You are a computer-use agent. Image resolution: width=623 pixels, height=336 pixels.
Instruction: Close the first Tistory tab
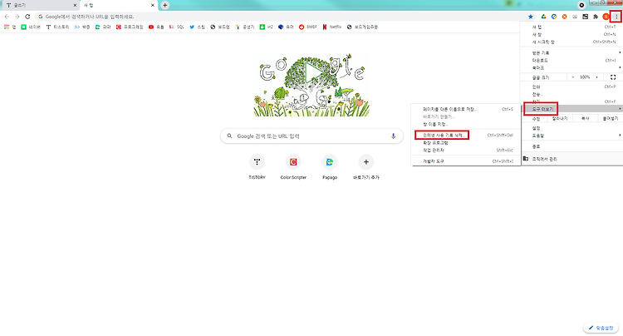(x=75, y=5)
